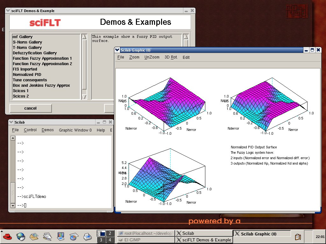The height and width of the screenshot is (244, 326).
Task: Open Control menu in Scilab console
Action: click(x=30, y=130)
